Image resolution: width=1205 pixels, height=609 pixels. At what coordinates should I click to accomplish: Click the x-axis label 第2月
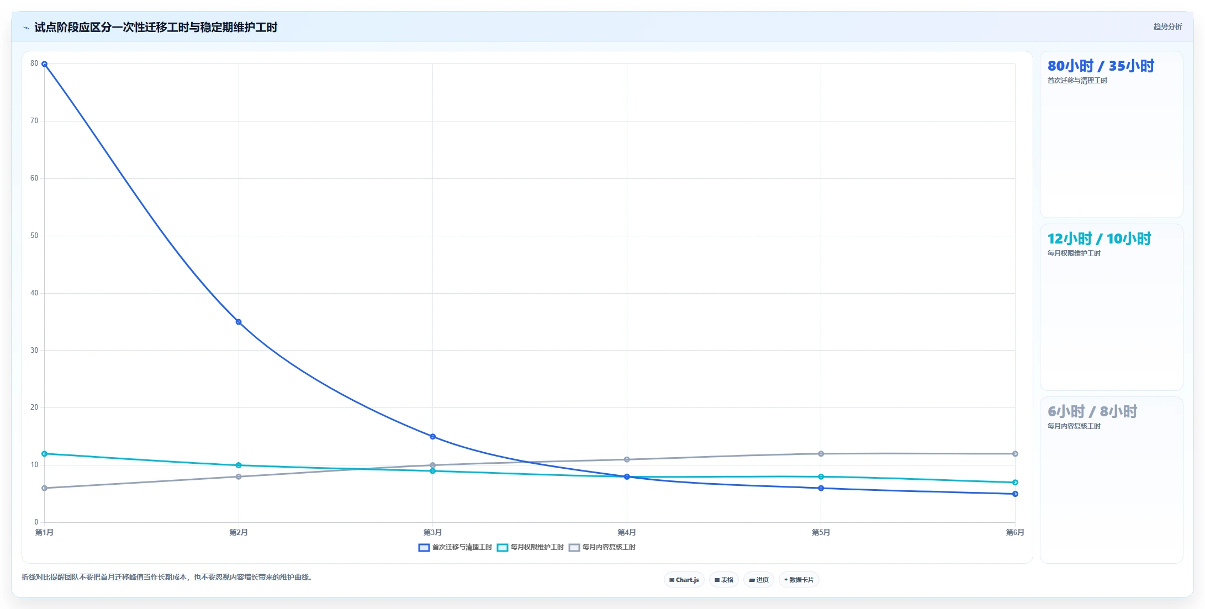[x=239, y=532]
